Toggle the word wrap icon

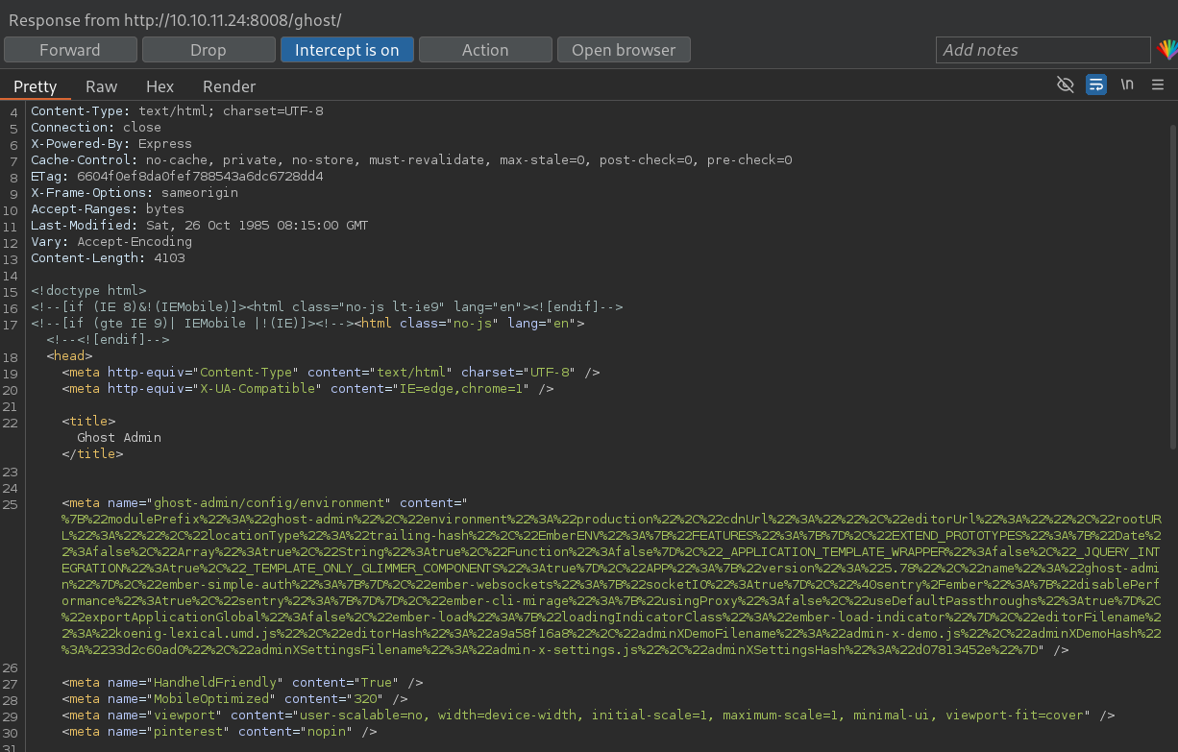click(1096, 85)
